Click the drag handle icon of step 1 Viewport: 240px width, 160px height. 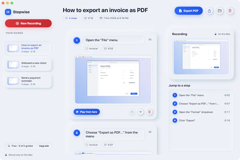150,40
